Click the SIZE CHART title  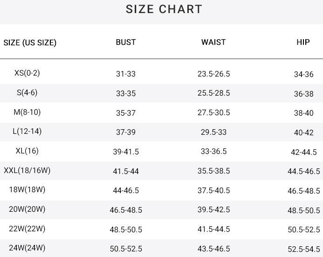[164, 9]
